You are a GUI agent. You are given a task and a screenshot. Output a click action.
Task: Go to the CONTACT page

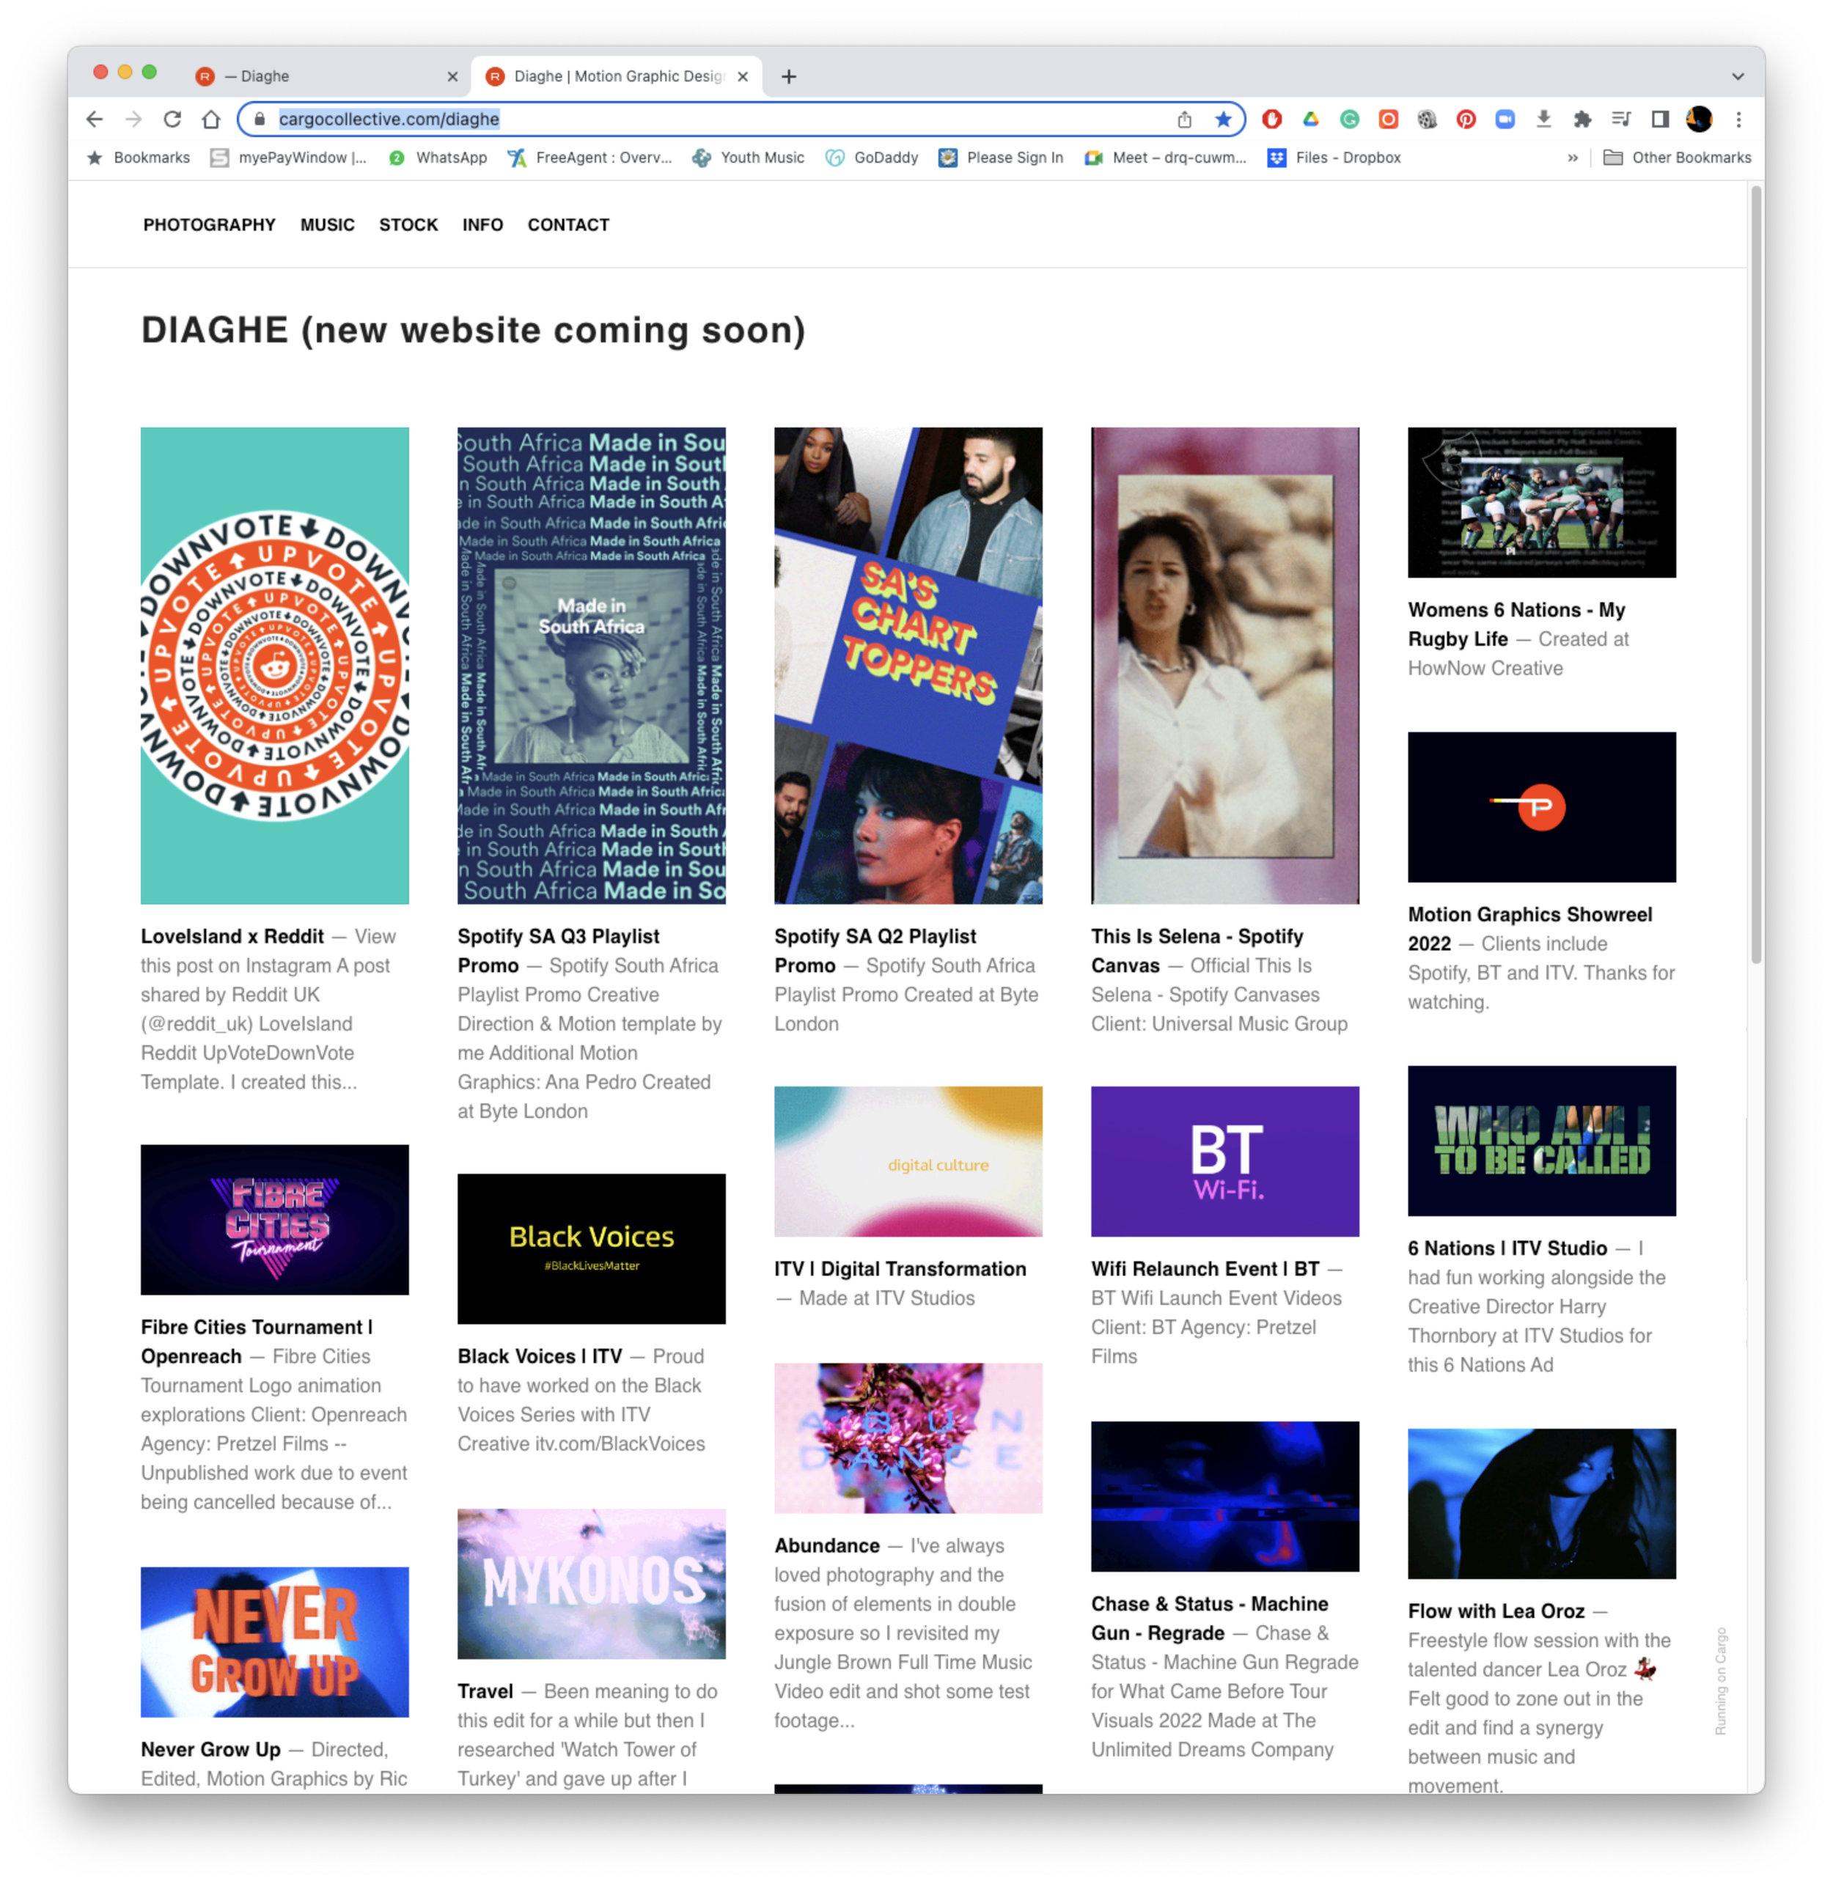[568, 224]
